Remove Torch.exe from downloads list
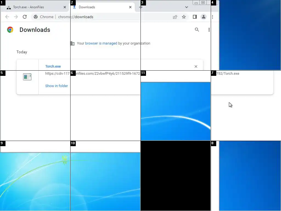The width and height of the screenshot is (281, 211). tap(196, 66)
